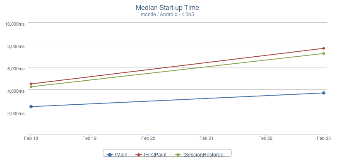Select tFirstPaint diamond point on Feb 18
This screenshot has width=337, height=161.
[x=31, y=84]
